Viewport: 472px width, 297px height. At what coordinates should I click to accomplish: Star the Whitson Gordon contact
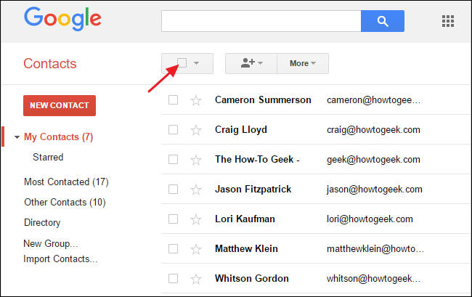(195, 278)
